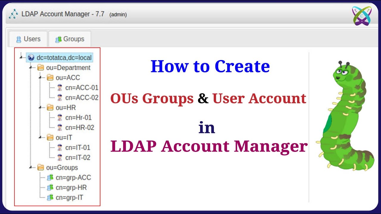381x214 pixels.
Task: Click the folder icon of ou=HR
Action: click(x=50, y=108)
